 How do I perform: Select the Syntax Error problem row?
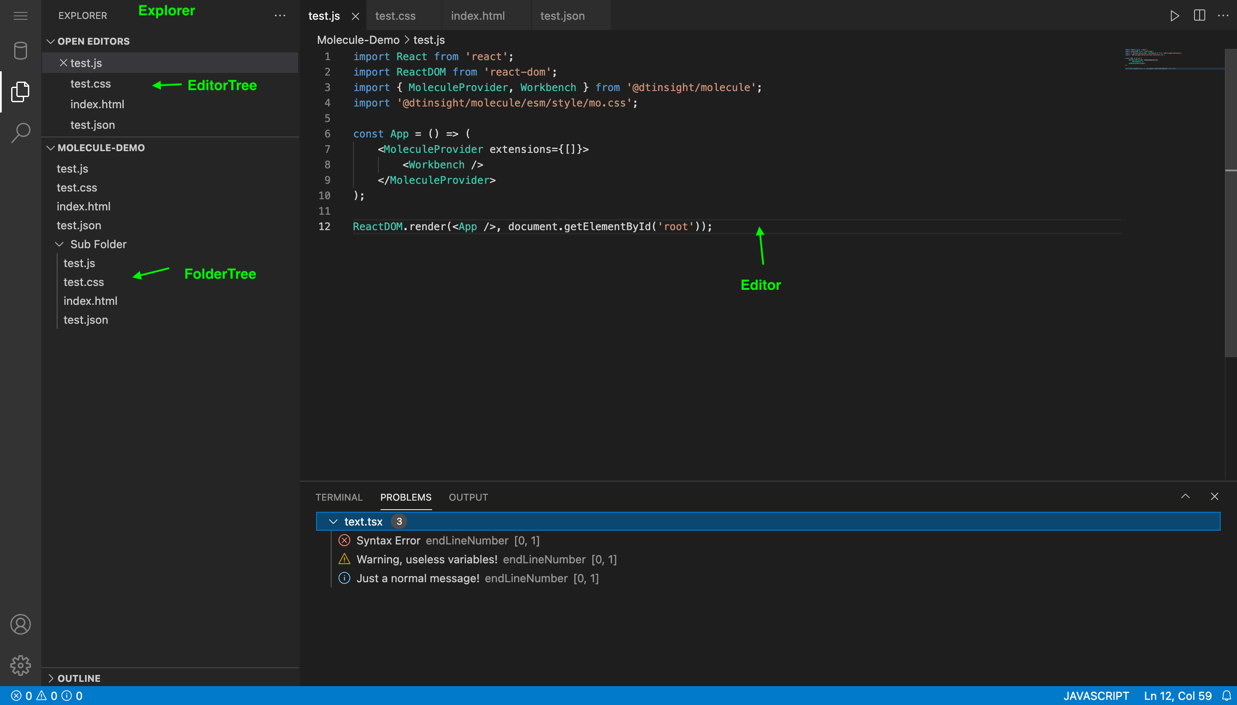[x=768, y=541]
